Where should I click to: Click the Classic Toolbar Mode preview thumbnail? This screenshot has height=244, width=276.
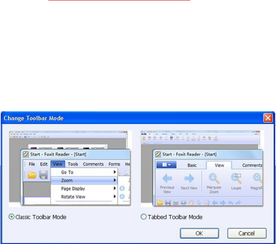pos(71,168)
